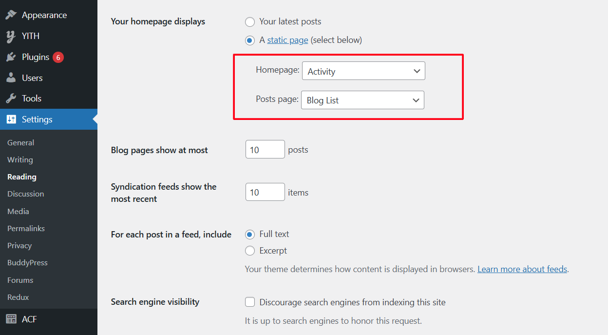608x335 pixels.
Task: Open 'Learn more about feeds' link
Action: [522, 269]
